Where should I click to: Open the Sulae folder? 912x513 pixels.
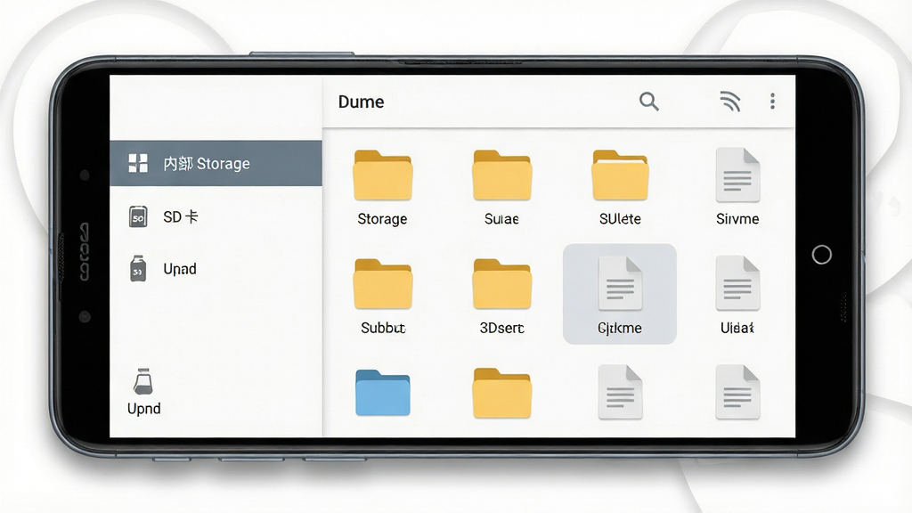pos(501,188)
